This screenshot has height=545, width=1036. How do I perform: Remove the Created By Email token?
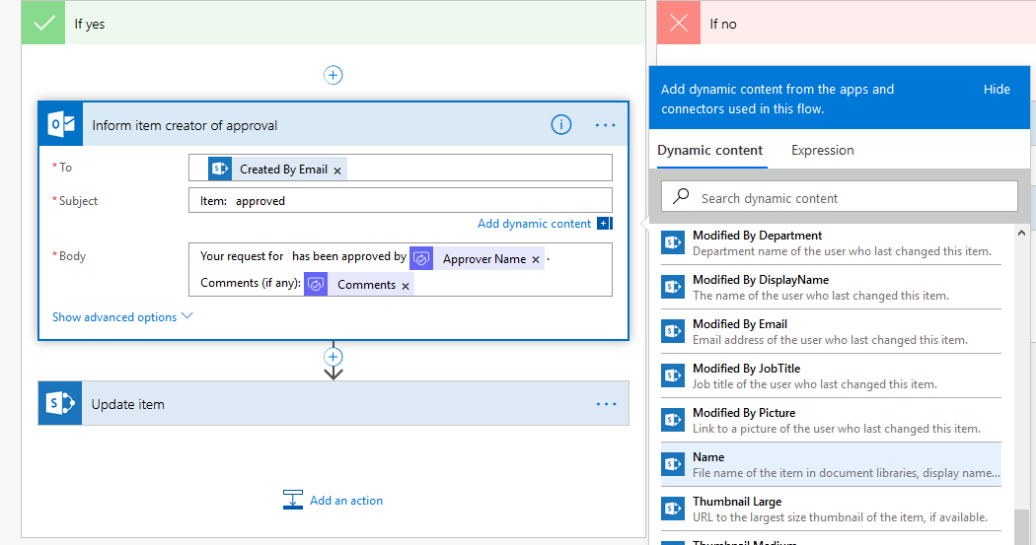click(x=337, y=170)
